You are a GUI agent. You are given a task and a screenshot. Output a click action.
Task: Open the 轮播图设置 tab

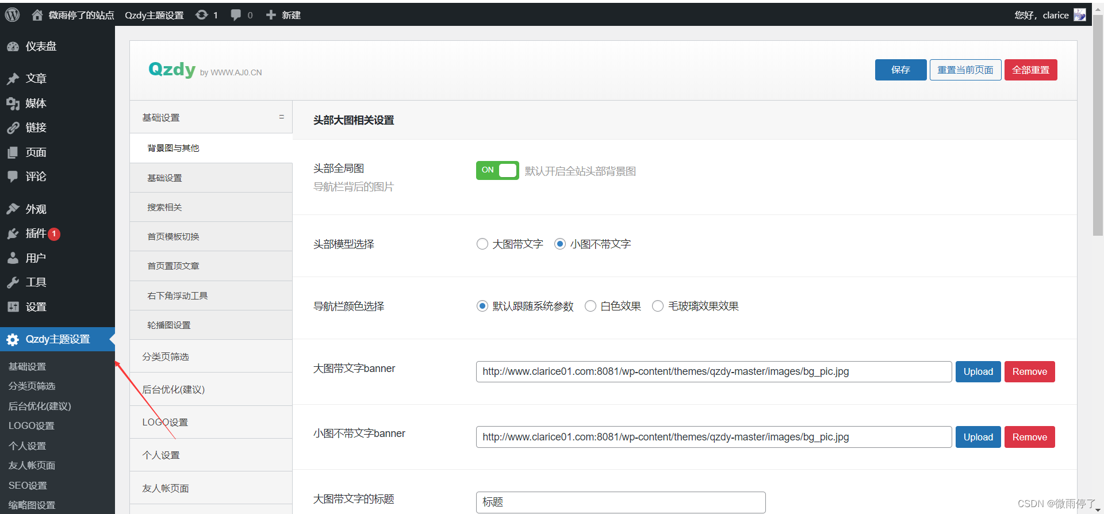coord(211,325)
